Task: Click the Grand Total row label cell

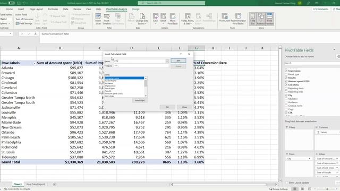Action: point(19,162)
